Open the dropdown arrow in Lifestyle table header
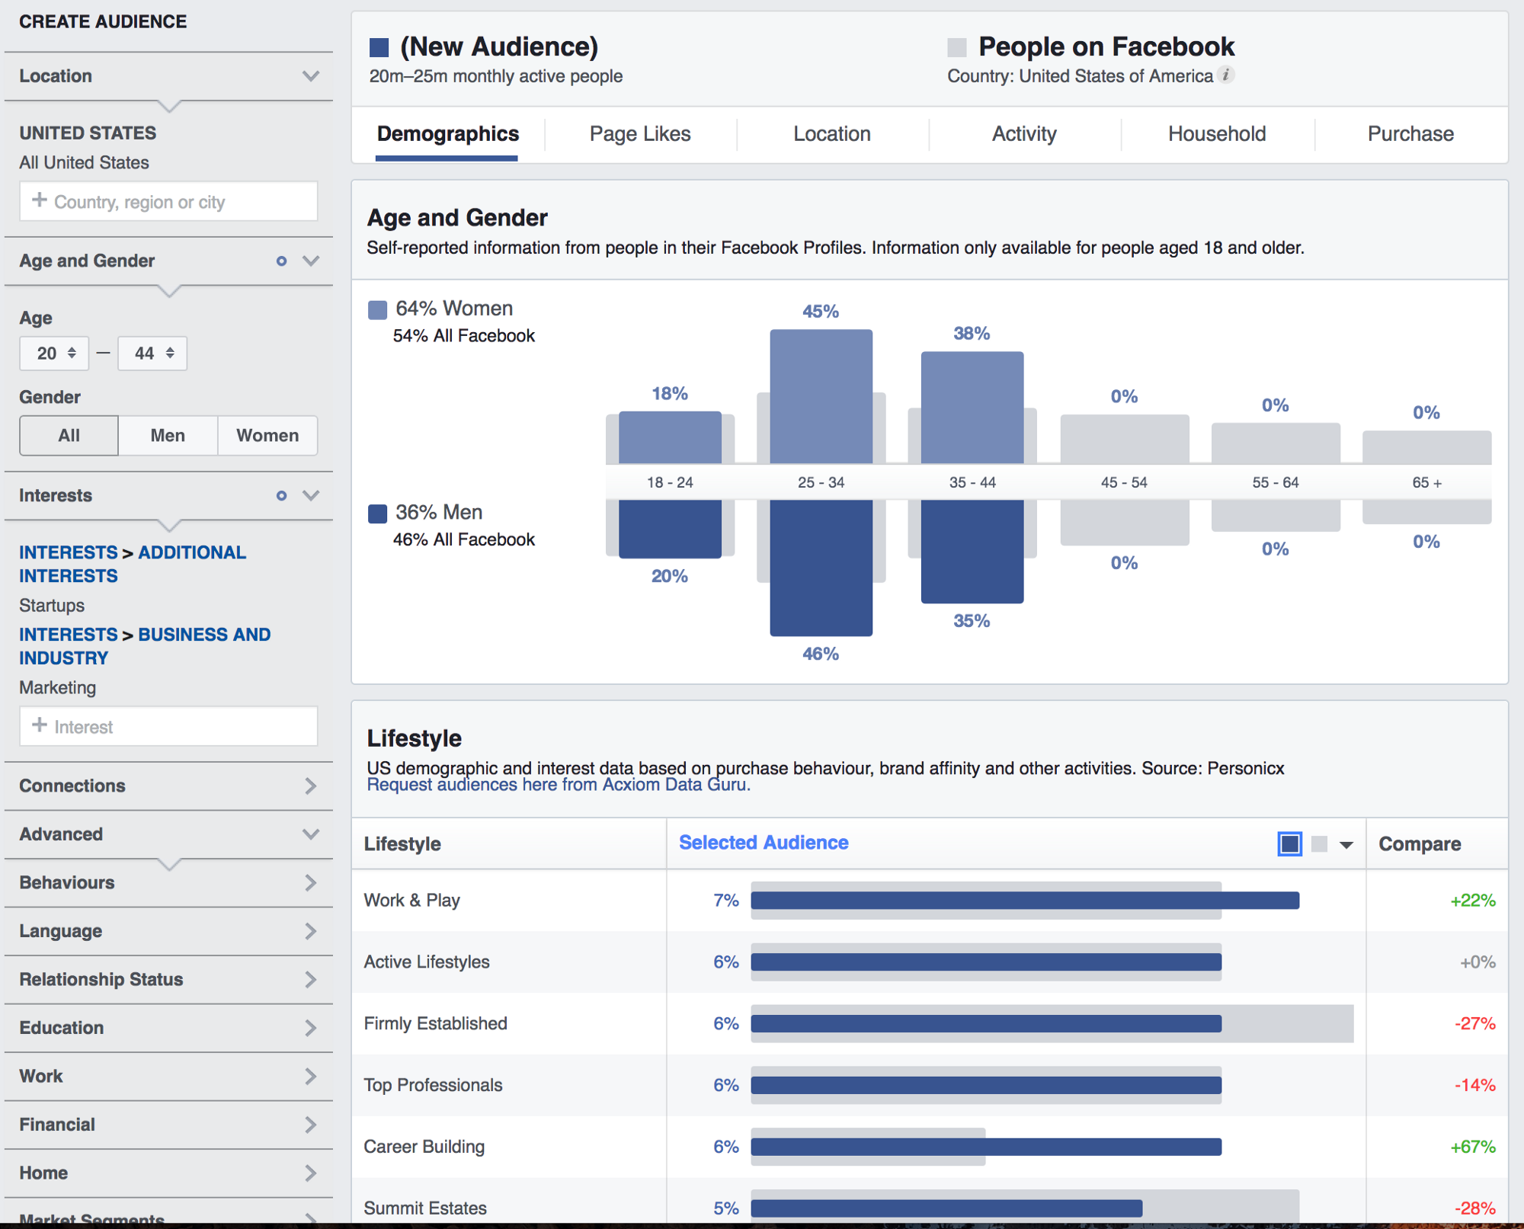 tap(1346, 845)
